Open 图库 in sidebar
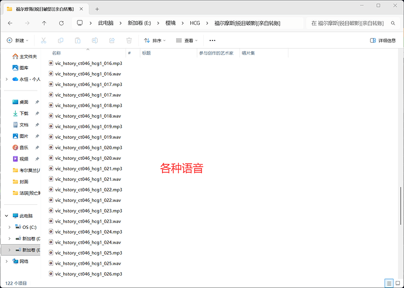The image size is (404, 288). pyautogui.click(x=20, y=68)
